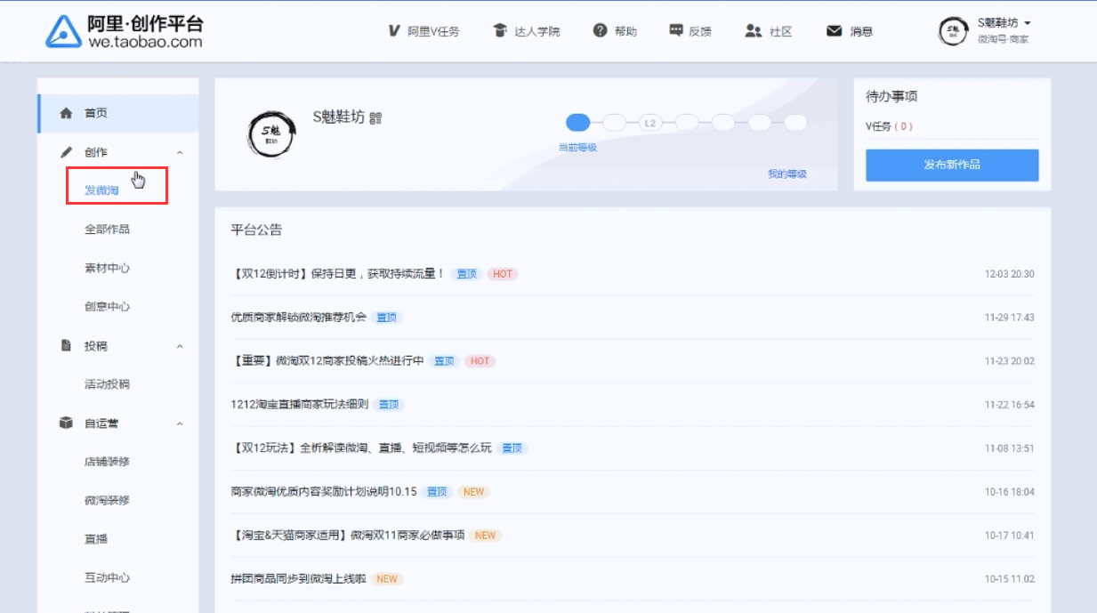This screenshot has height=613, width=1097.
Task: Click the pencil icon next to 创作
Action: [66, 152]
